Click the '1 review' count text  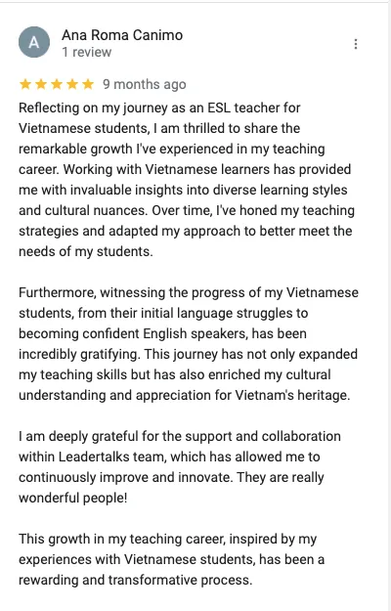87,52
